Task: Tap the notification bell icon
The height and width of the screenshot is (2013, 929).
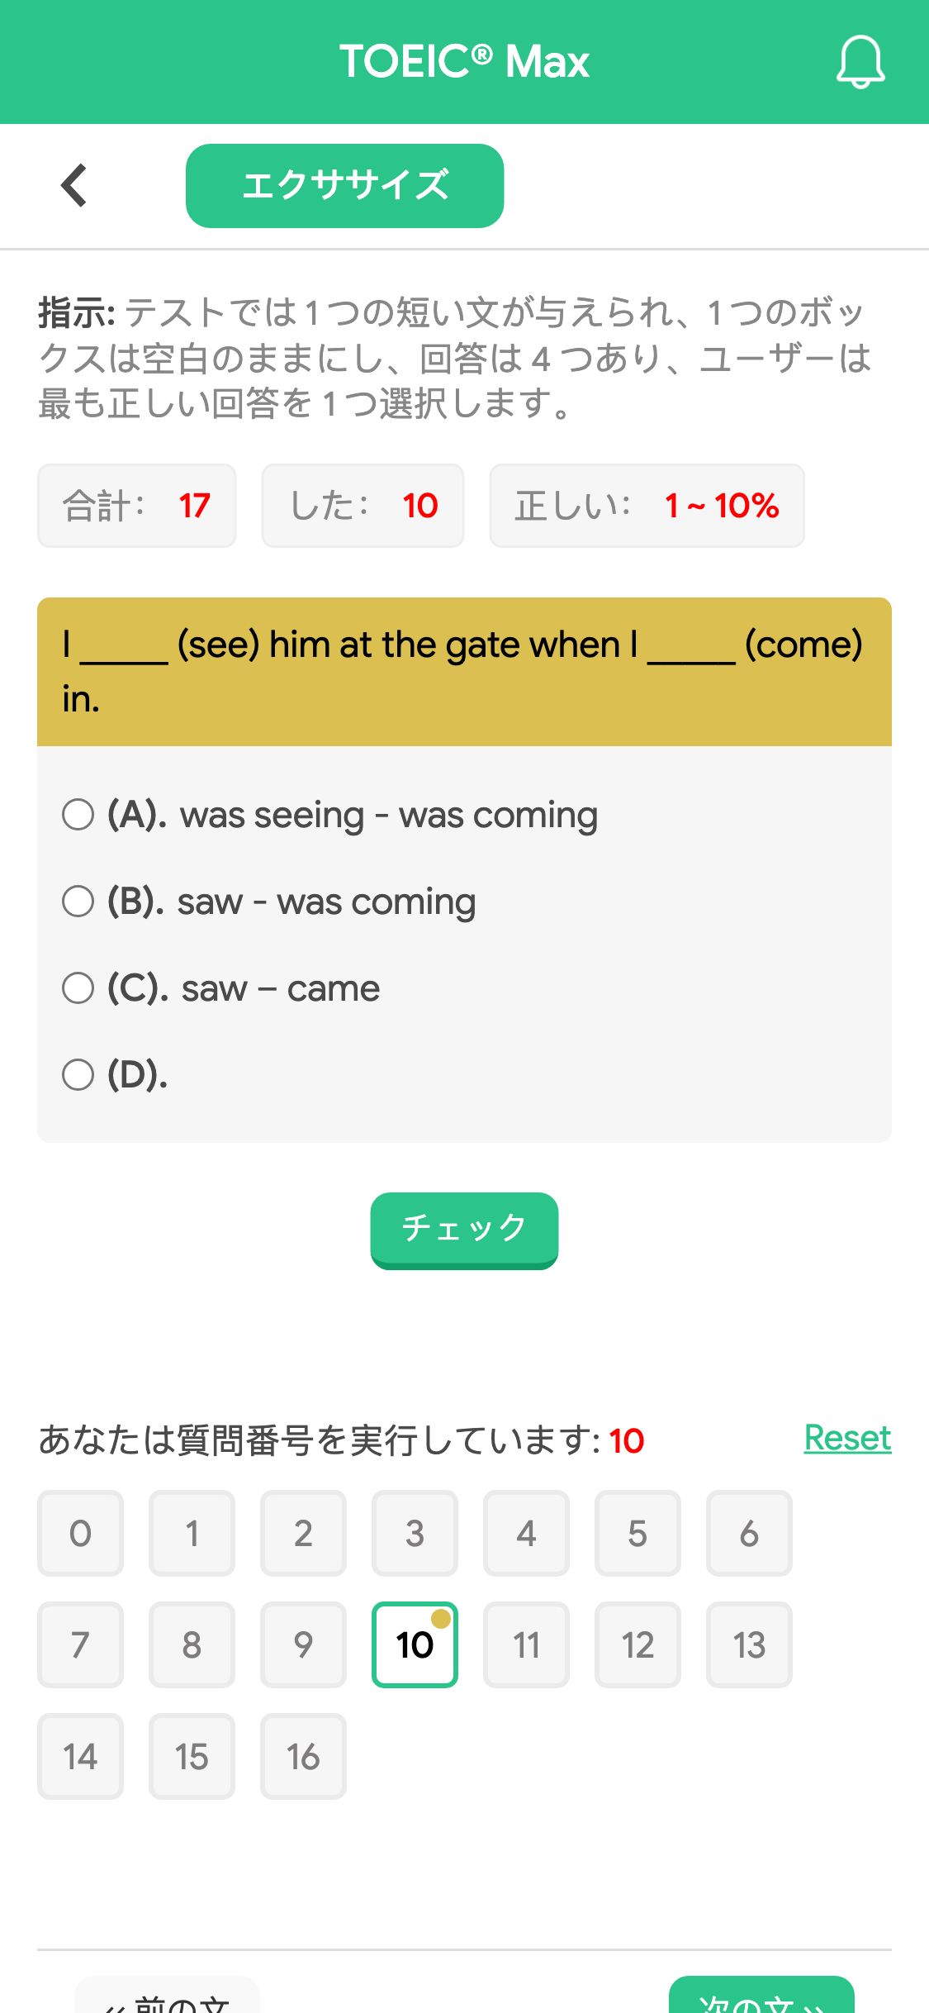Action: click(x=860, y=62)
